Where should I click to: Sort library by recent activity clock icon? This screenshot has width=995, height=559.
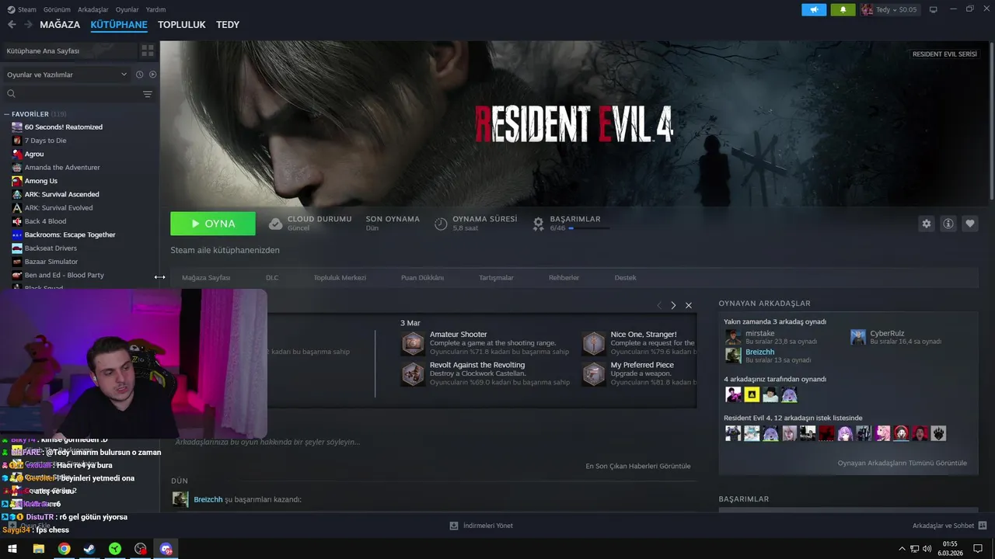[x=140, y=75]
